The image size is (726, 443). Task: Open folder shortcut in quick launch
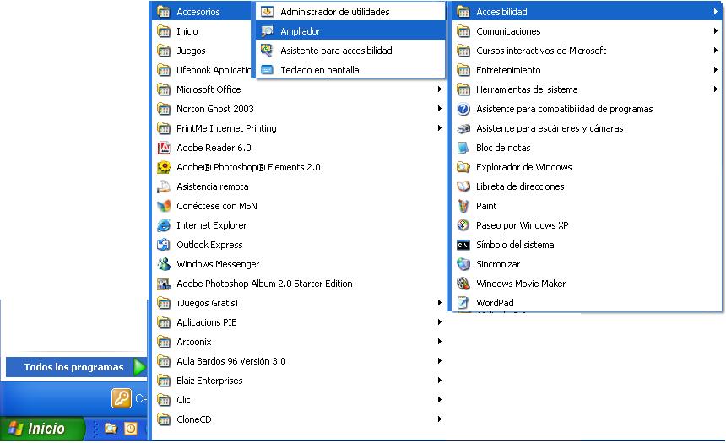coord(111,429)
